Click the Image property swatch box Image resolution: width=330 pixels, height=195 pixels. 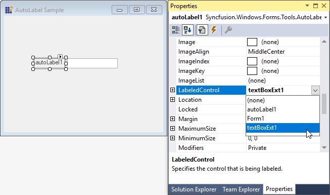coord(252,42)
